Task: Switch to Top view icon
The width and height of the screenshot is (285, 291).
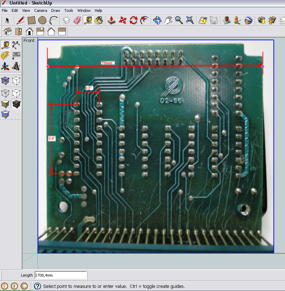Action: (x=19, y=32)
